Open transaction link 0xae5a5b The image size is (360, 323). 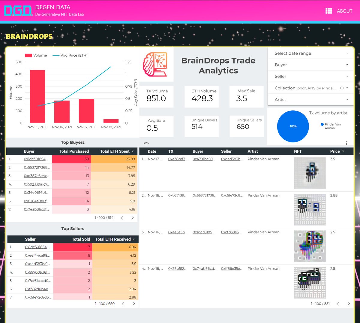point(178,232)
